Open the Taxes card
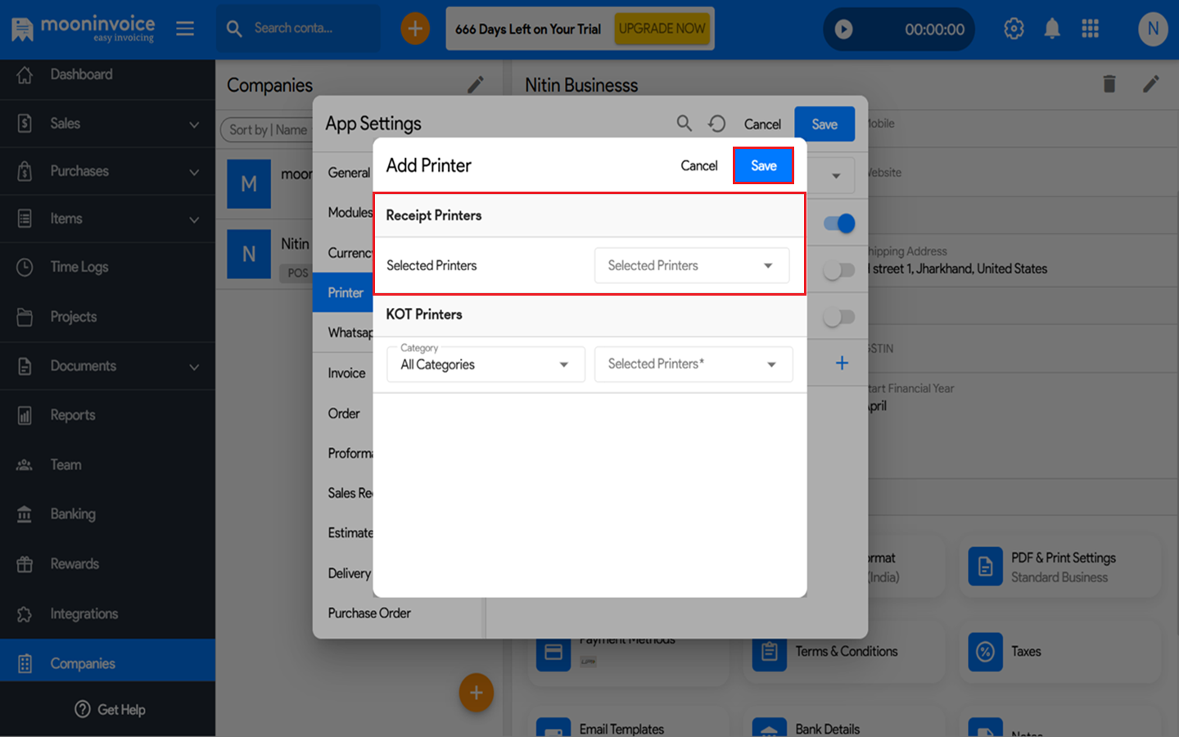This screenshot has height=737, width=1179. point(1060,652)
